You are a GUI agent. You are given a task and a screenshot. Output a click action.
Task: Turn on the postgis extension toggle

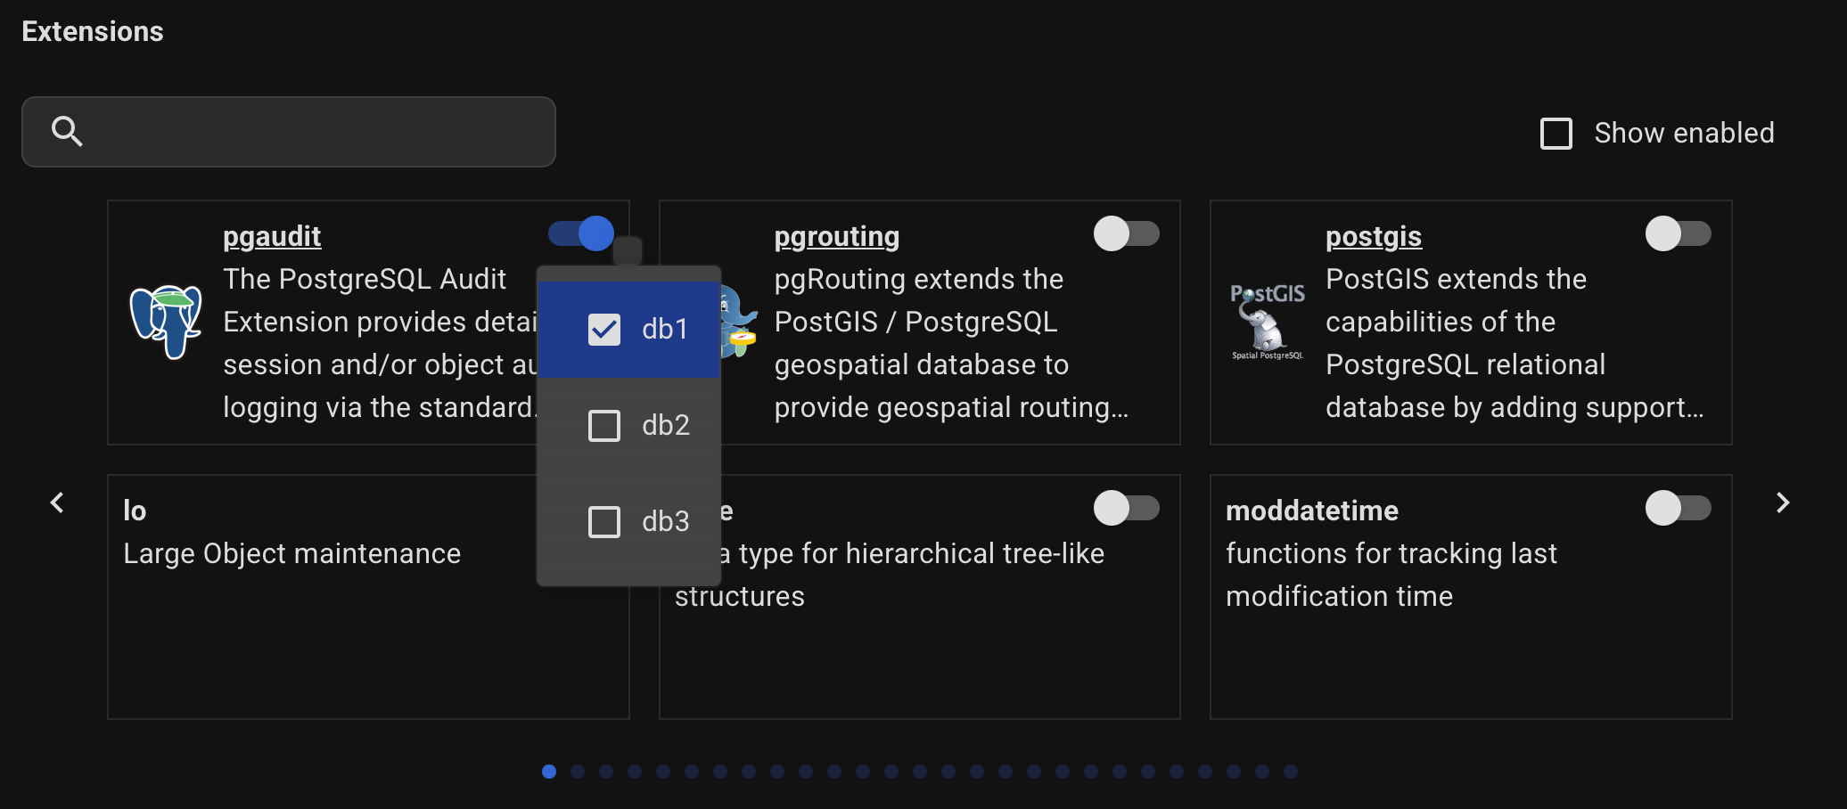tap(1678, 234)
